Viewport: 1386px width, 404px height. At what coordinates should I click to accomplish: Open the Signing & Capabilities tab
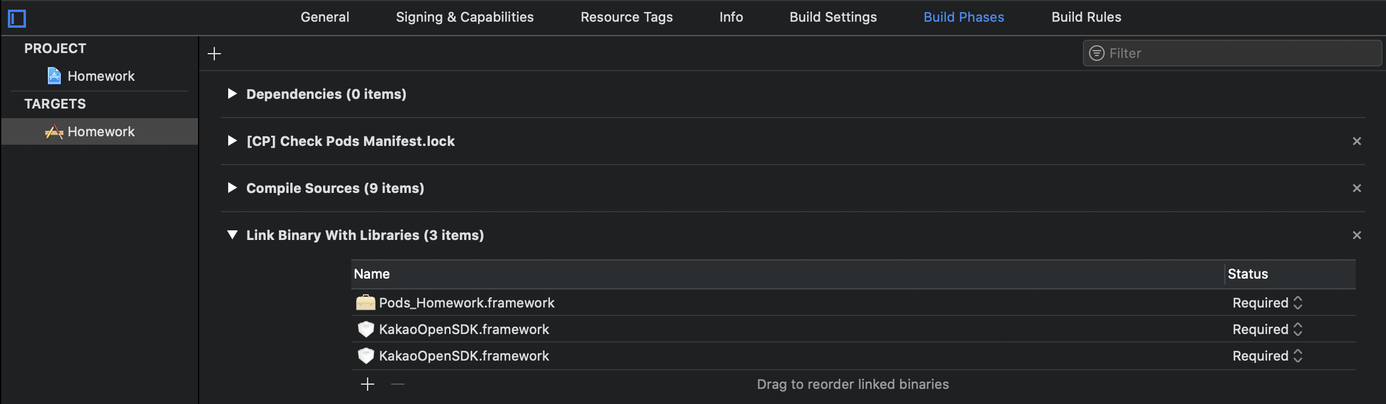tap(465, 17)
